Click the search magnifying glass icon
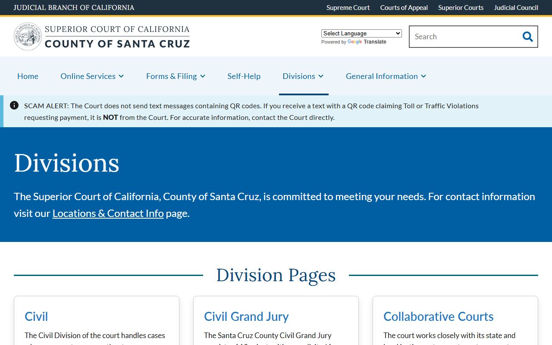This screenshot has height=345, width=552. click(527, 37)
